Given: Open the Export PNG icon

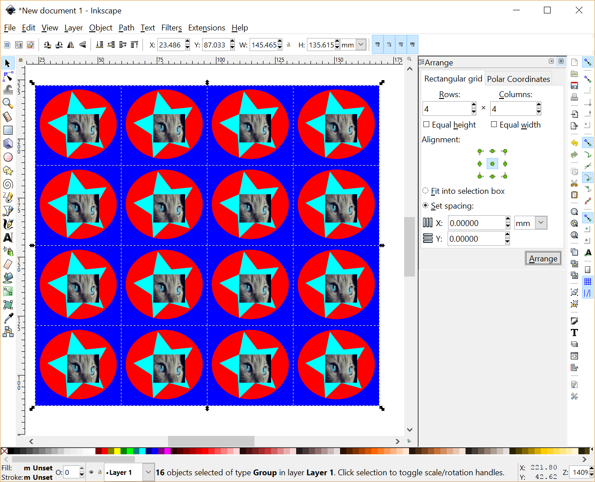Looking at the screenshot, I should [574, 126].
